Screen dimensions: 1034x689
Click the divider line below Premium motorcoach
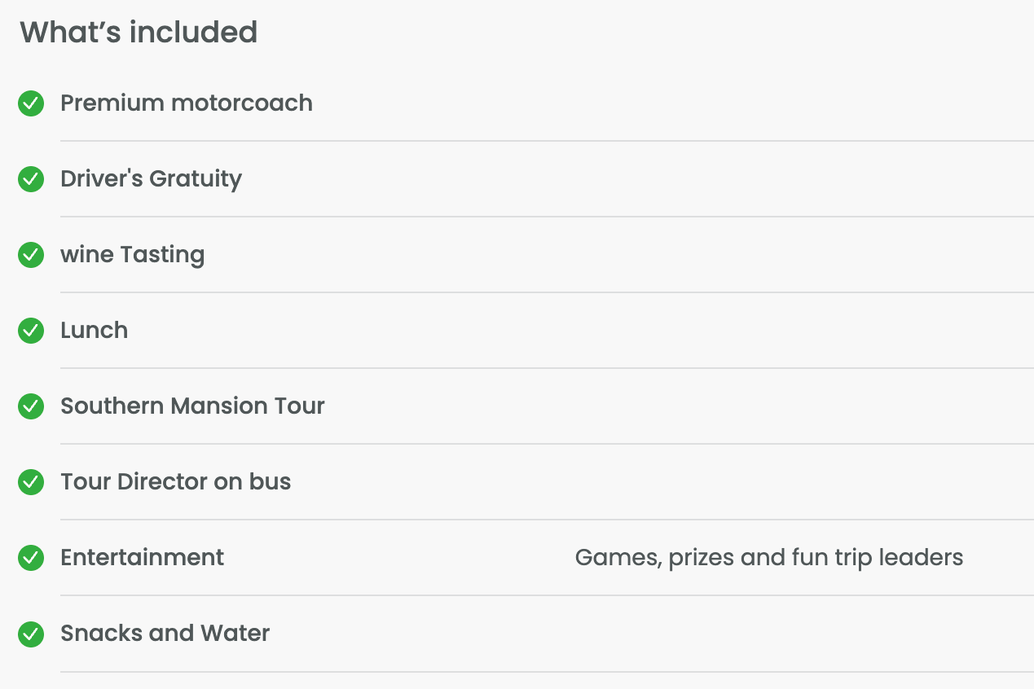[x=546, y=141]
